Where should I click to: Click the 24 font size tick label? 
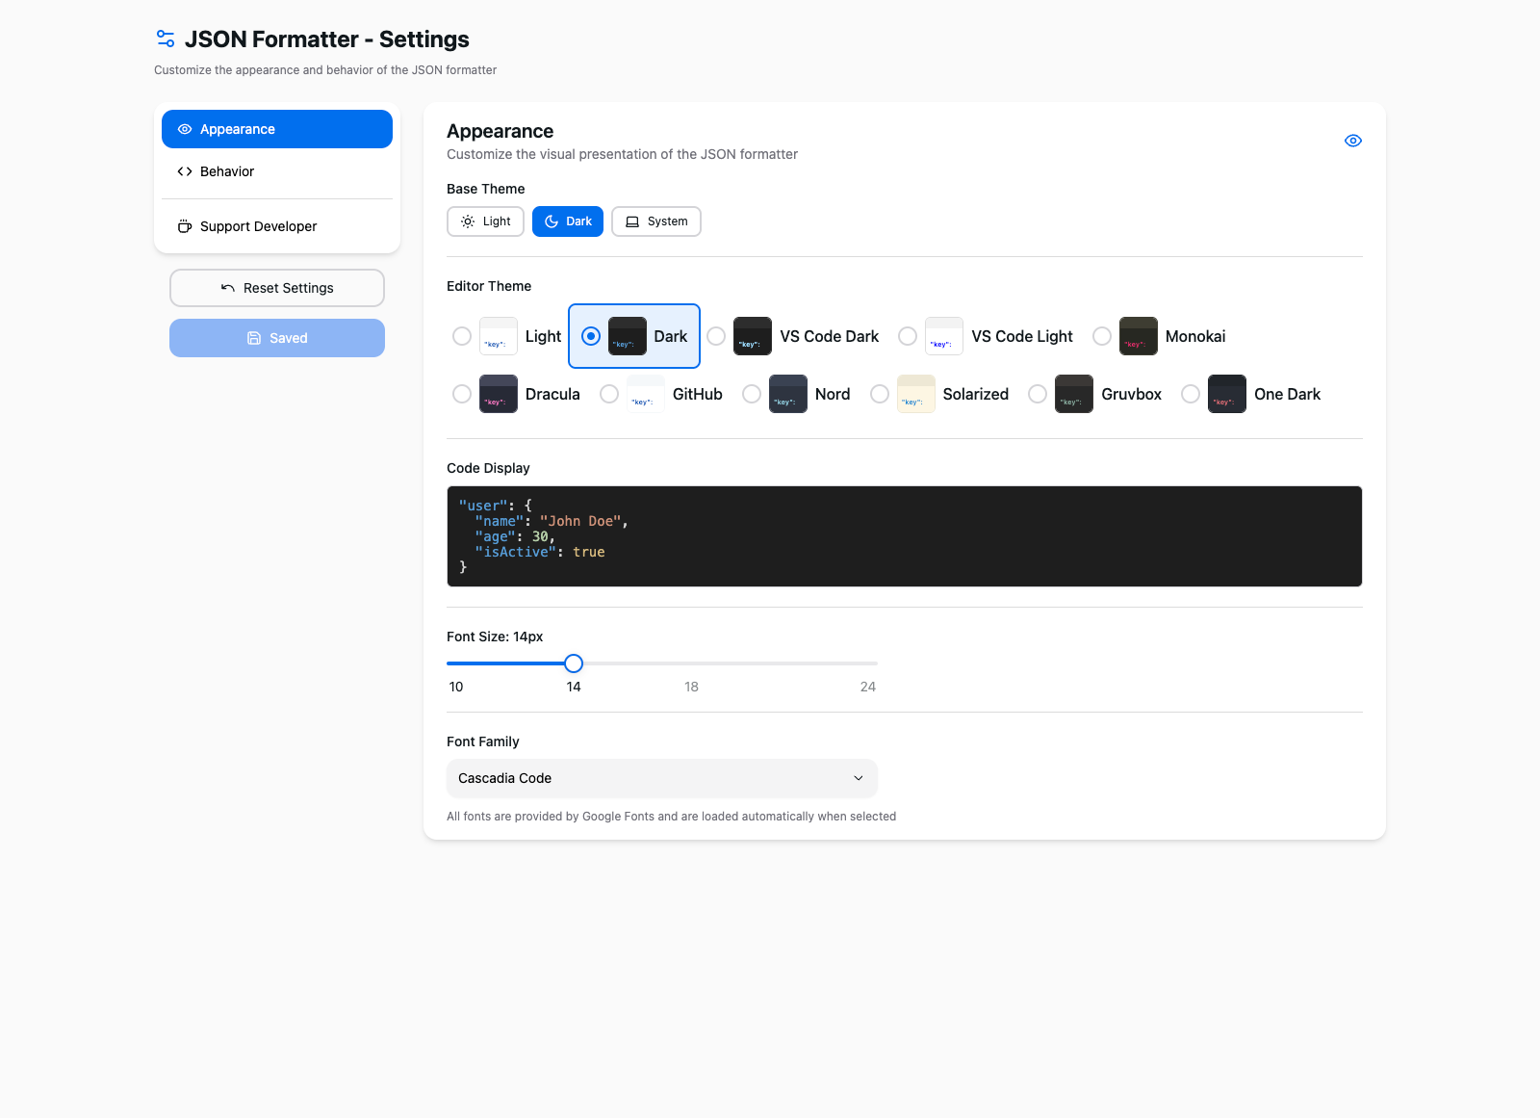click(x=868, y=687)
